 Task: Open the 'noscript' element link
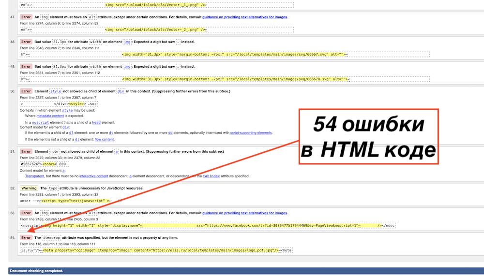point(41,122)
